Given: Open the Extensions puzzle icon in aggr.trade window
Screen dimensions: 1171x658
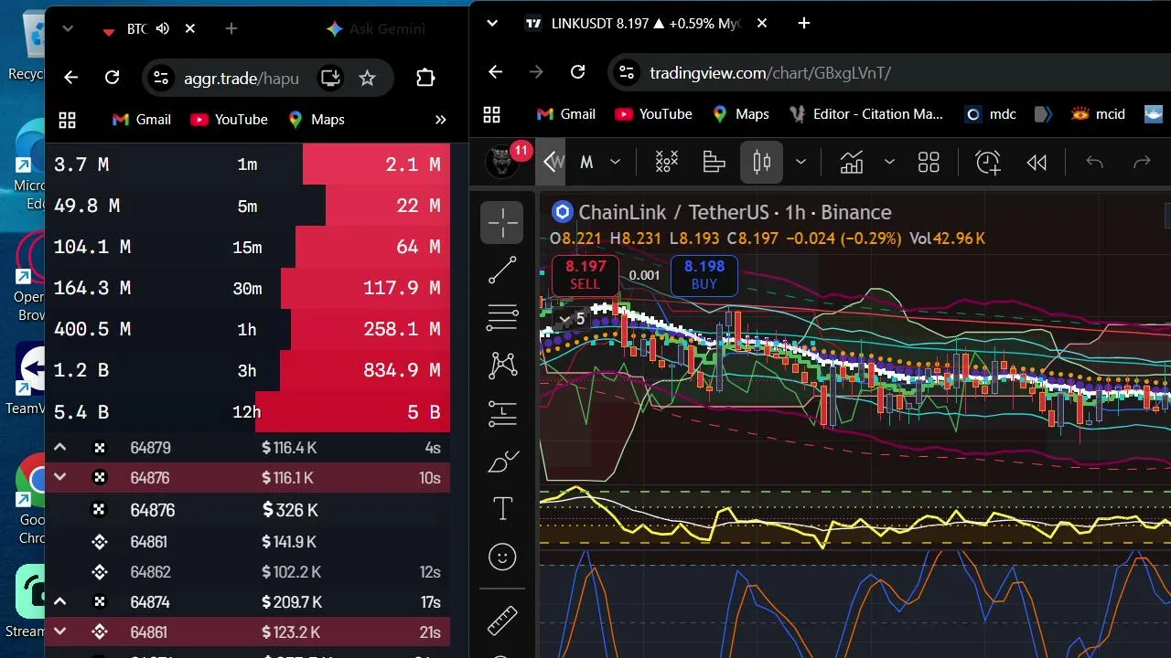Looking at the screenshot, I should [425, 78].
